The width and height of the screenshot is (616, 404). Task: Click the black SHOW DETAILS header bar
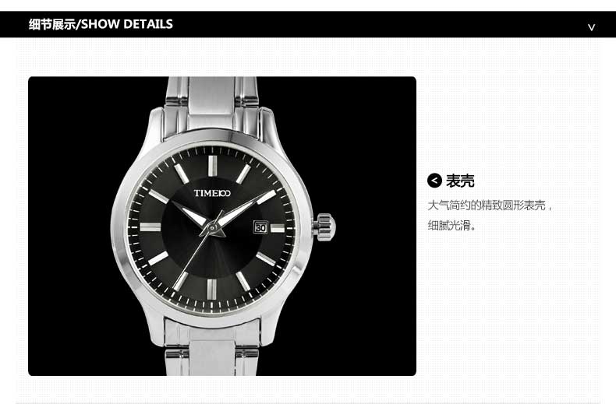(x=308, y=24)
